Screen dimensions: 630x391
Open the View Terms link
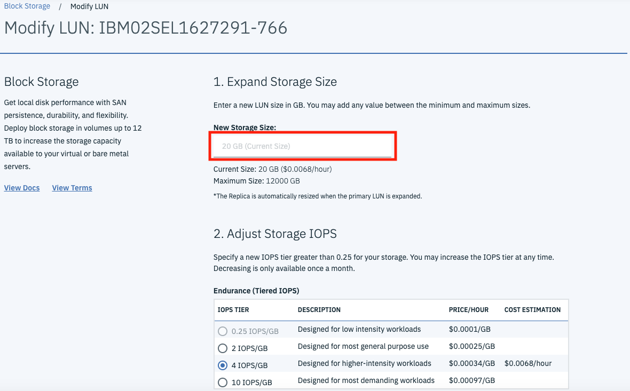pyautogui.click(x=72, y=188)
